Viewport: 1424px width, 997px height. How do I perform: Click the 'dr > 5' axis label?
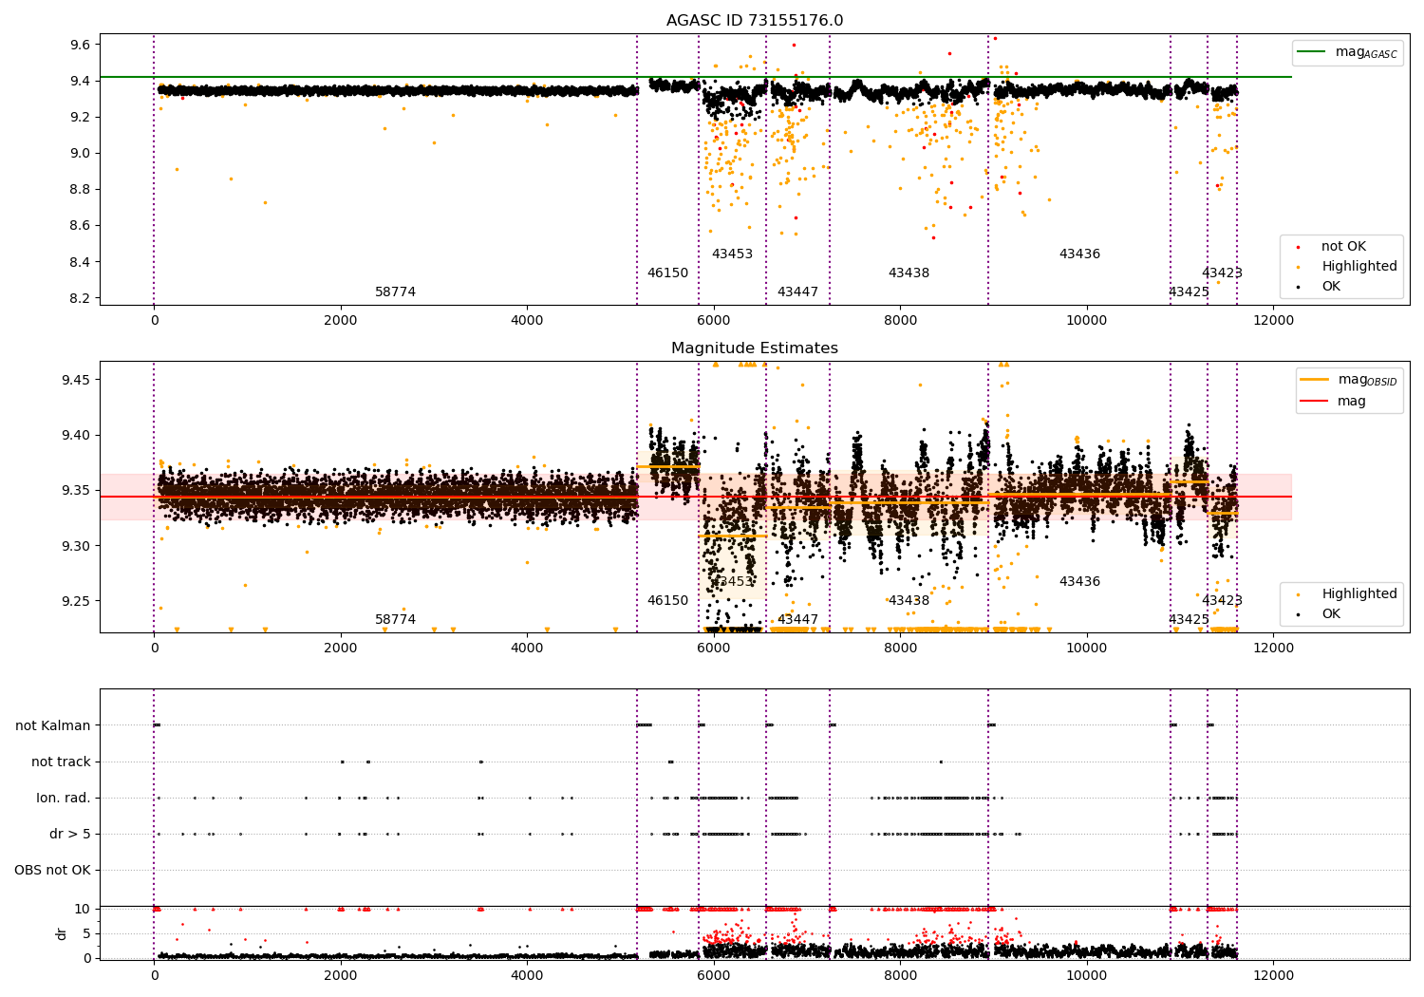point(70,834)
